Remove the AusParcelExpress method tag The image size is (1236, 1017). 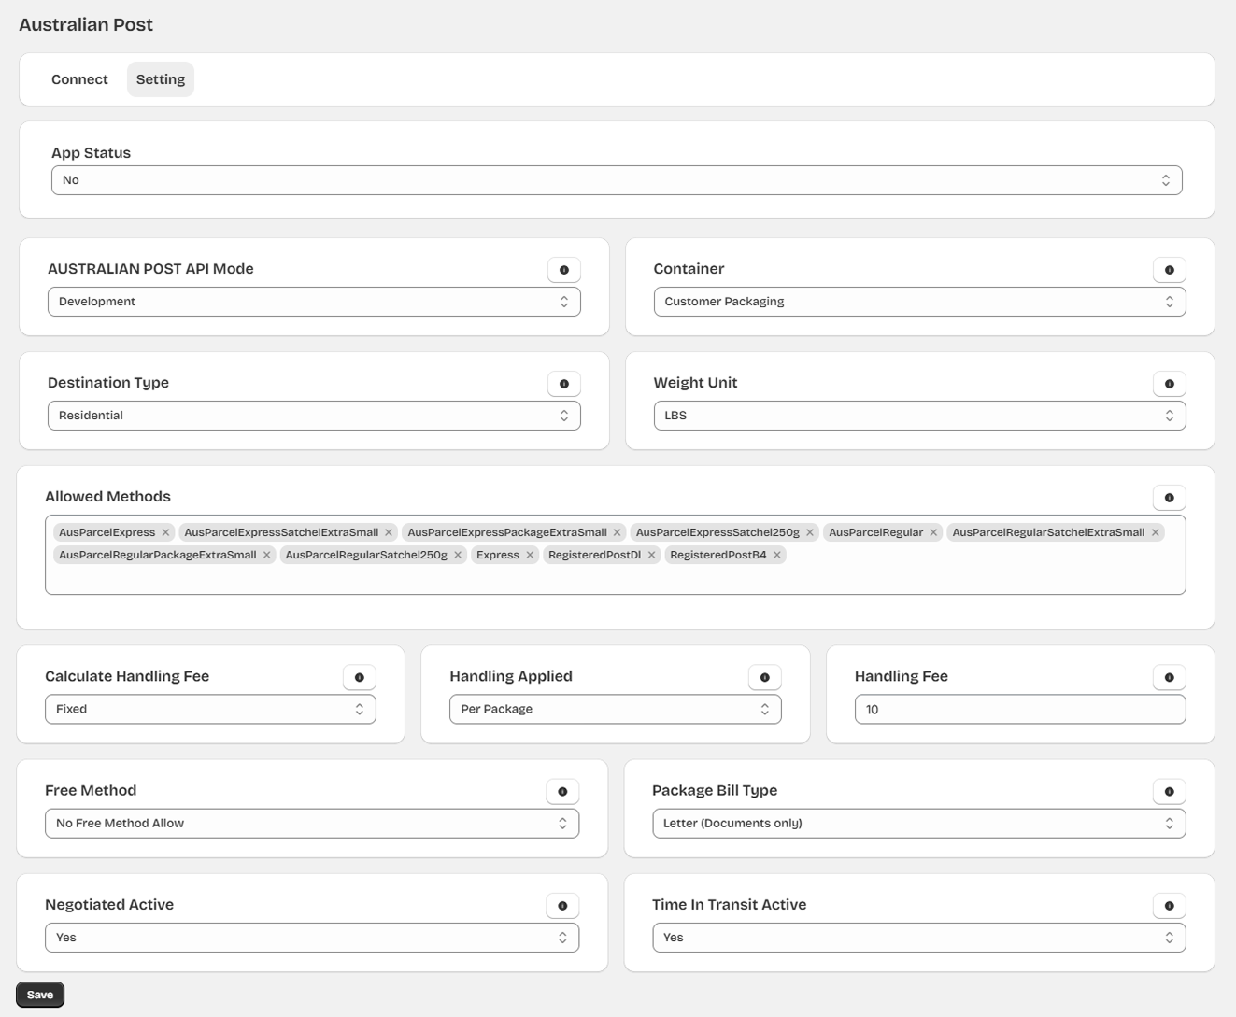pyautogui.click(x=166, y=532)
